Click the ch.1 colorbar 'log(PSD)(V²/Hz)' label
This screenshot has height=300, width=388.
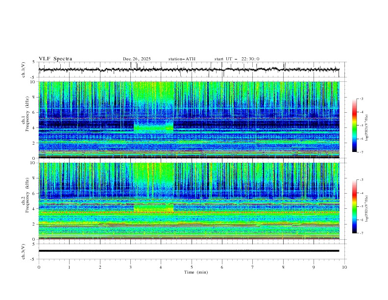coord(367,128)
